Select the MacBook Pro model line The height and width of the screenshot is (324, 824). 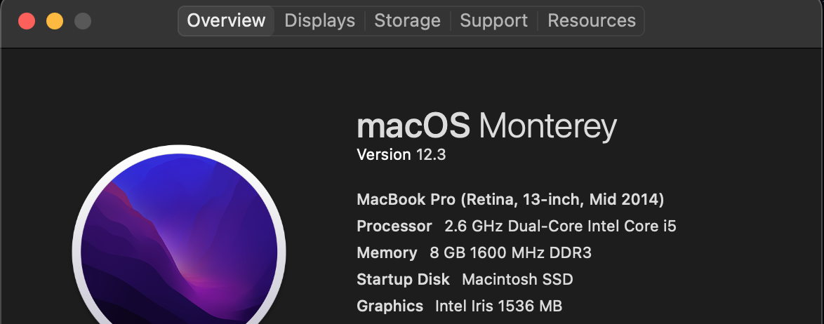pyautogui.click(x=510, y=199)
